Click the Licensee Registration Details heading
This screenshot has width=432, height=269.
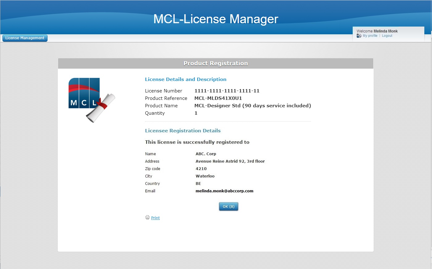pyautogui.click(x=183, y=131)
